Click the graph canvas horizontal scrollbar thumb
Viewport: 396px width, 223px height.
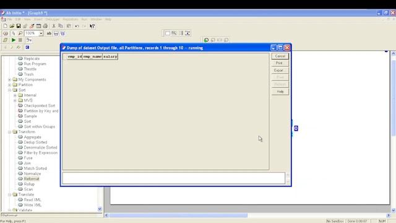click(x=178, y=215)
